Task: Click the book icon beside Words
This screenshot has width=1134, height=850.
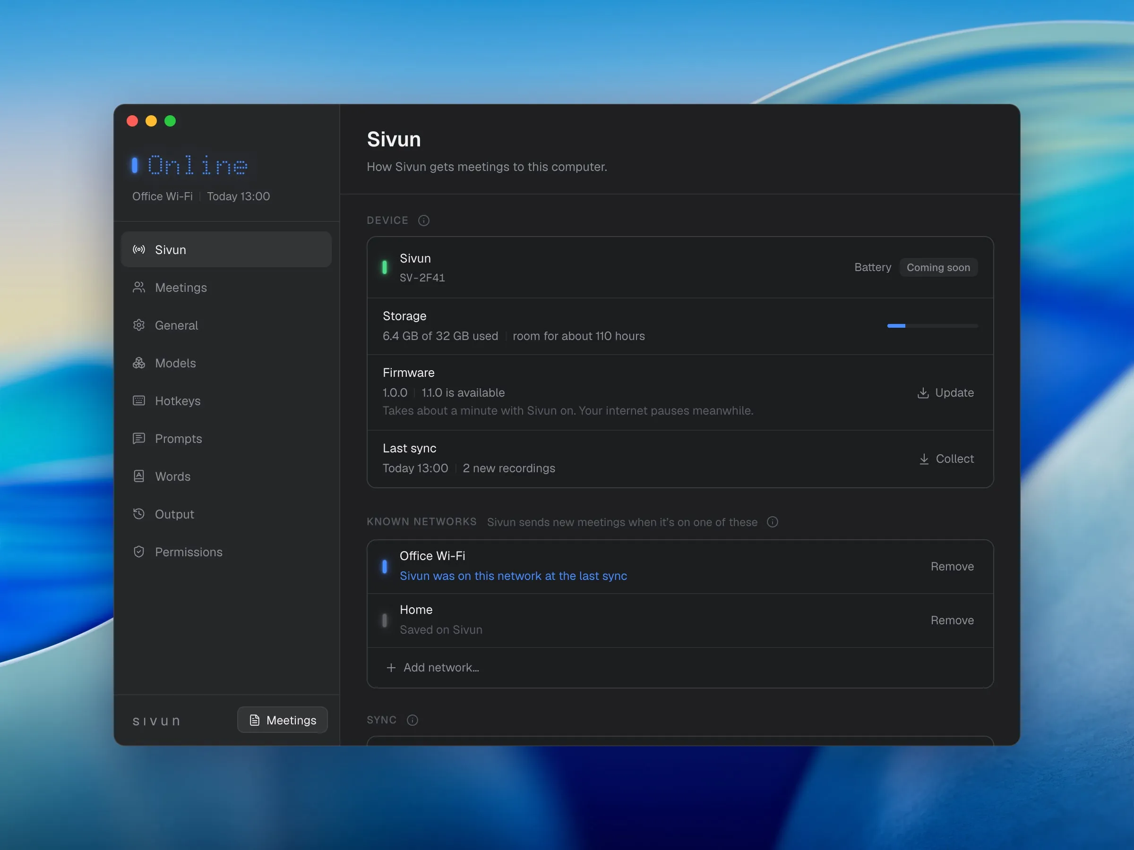Action: tap(139, 476)
